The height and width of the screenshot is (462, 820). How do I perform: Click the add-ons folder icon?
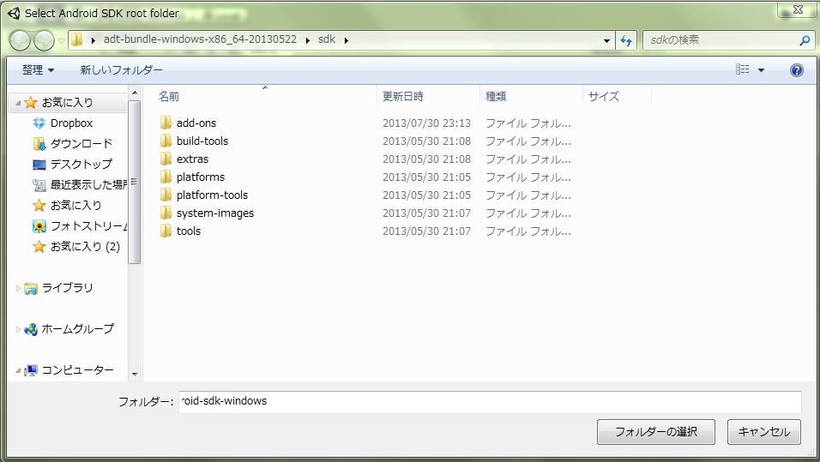[x=166, y=123]
